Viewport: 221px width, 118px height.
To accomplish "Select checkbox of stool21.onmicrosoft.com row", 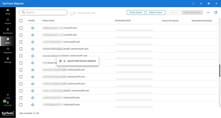I will [x=21, y=91].
